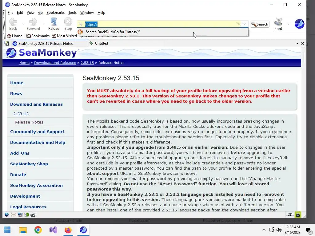Expand the URL bar history dropdown
This screenshot has width=315, height=236.
245,24
